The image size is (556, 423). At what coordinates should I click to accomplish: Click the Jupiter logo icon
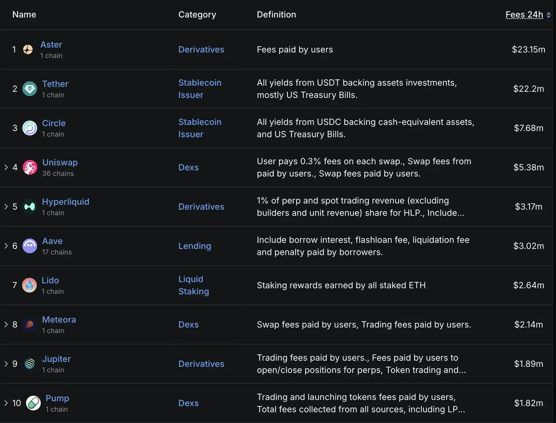tap(30, 364)
